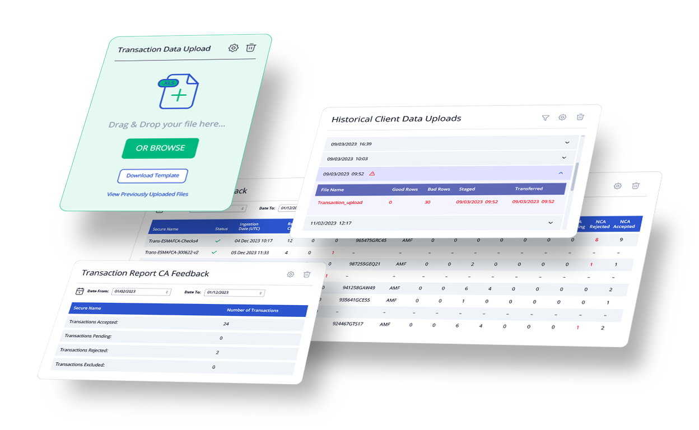Expand the 11/02/2023 12:17 upload entry
This screenshot has width=699, height=430.
(x=551, y=223)
